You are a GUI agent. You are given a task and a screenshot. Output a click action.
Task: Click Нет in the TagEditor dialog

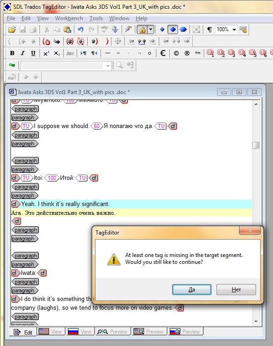[236, 290]
